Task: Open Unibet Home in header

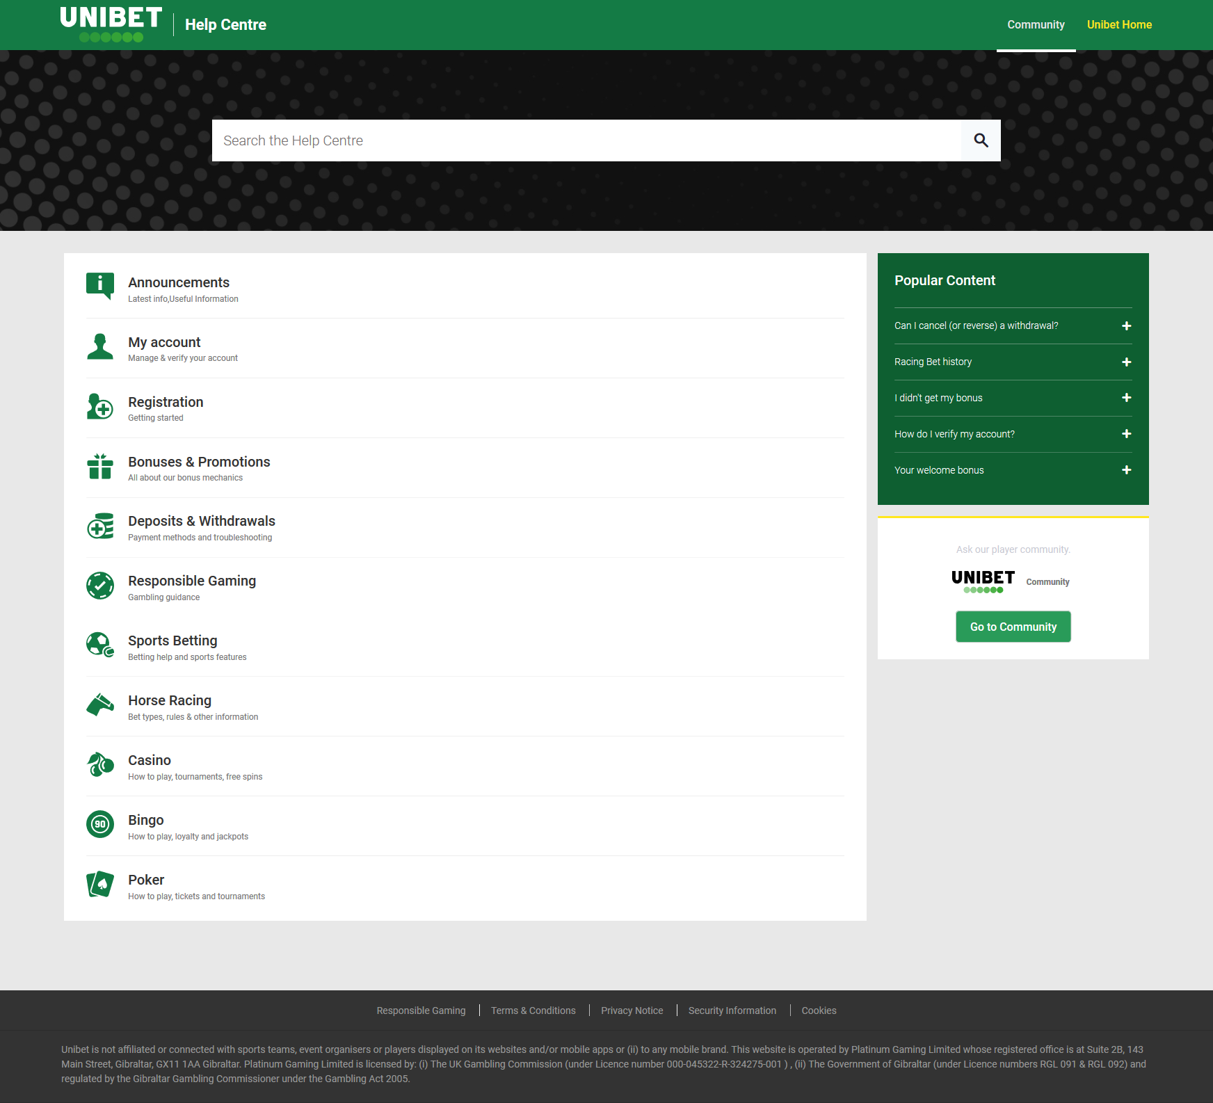Action: pos(1119,25)
